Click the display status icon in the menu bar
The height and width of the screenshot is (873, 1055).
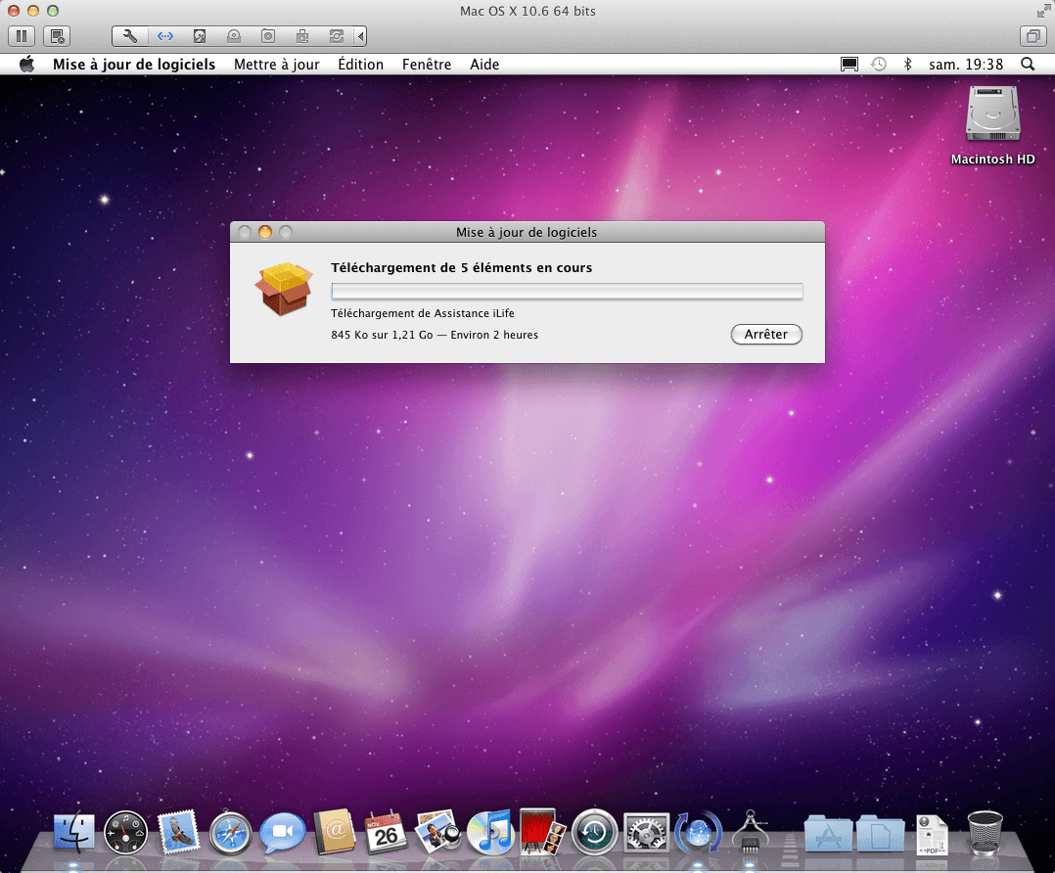pos(849,65)
